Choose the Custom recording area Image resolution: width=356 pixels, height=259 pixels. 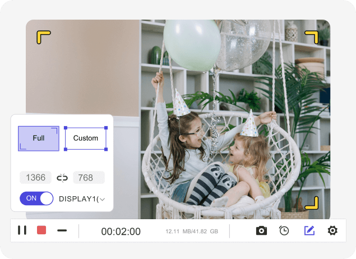(x=86, y=138)
